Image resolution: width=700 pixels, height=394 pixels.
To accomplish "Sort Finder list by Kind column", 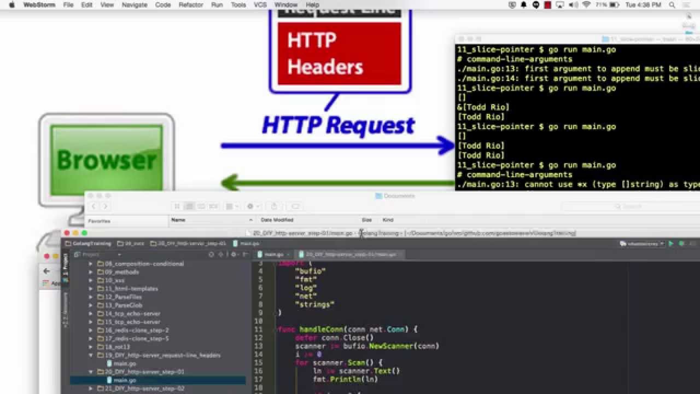I will pyautogui.click(x=388, y=220).
